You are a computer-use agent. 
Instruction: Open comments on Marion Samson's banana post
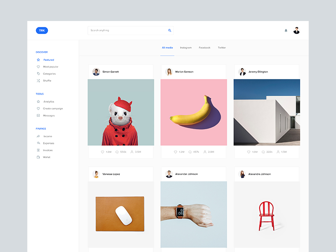pos(190,152)
